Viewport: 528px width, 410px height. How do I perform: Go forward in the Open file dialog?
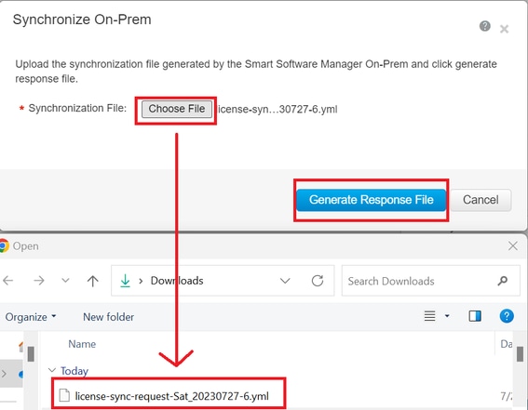pos(39,280)
